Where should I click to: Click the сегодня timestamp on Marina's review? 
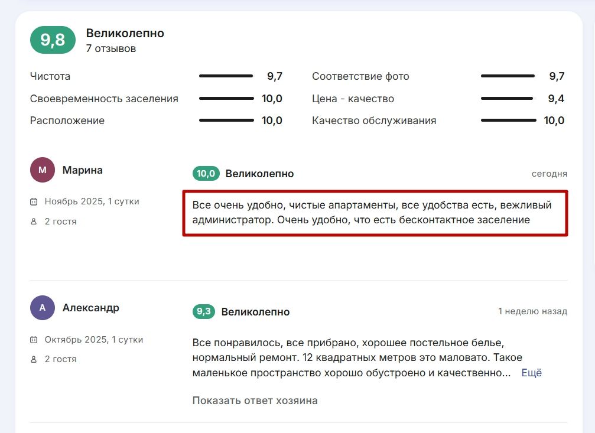click(x=549, y=174)
